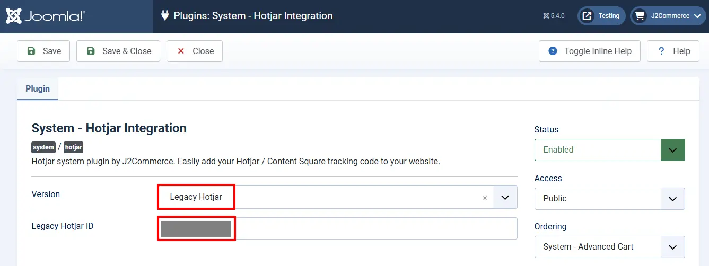This screenshot has width=709, height=266.
Task: Click the plug icon beside the Plugins title
Action: pyautogui.click(x=165, y=16)
